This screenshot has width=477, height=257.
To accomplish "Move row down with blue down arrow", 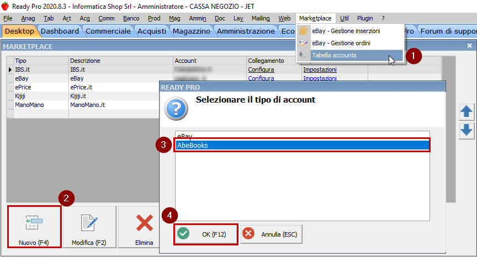I will tap(467, 130).
